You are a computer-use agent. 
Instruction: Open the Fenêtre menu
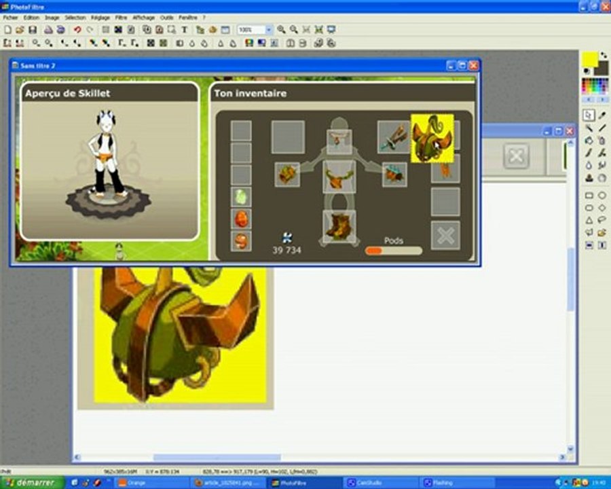point(188,18)
